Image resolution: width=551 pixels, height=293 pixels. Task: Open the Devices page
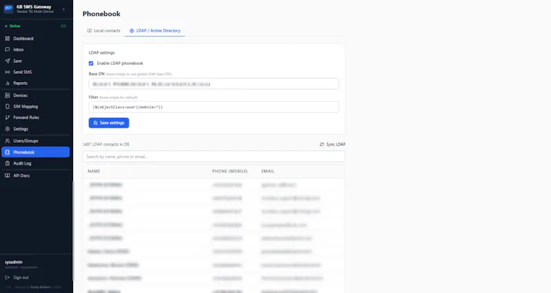(x=37, y=95)
